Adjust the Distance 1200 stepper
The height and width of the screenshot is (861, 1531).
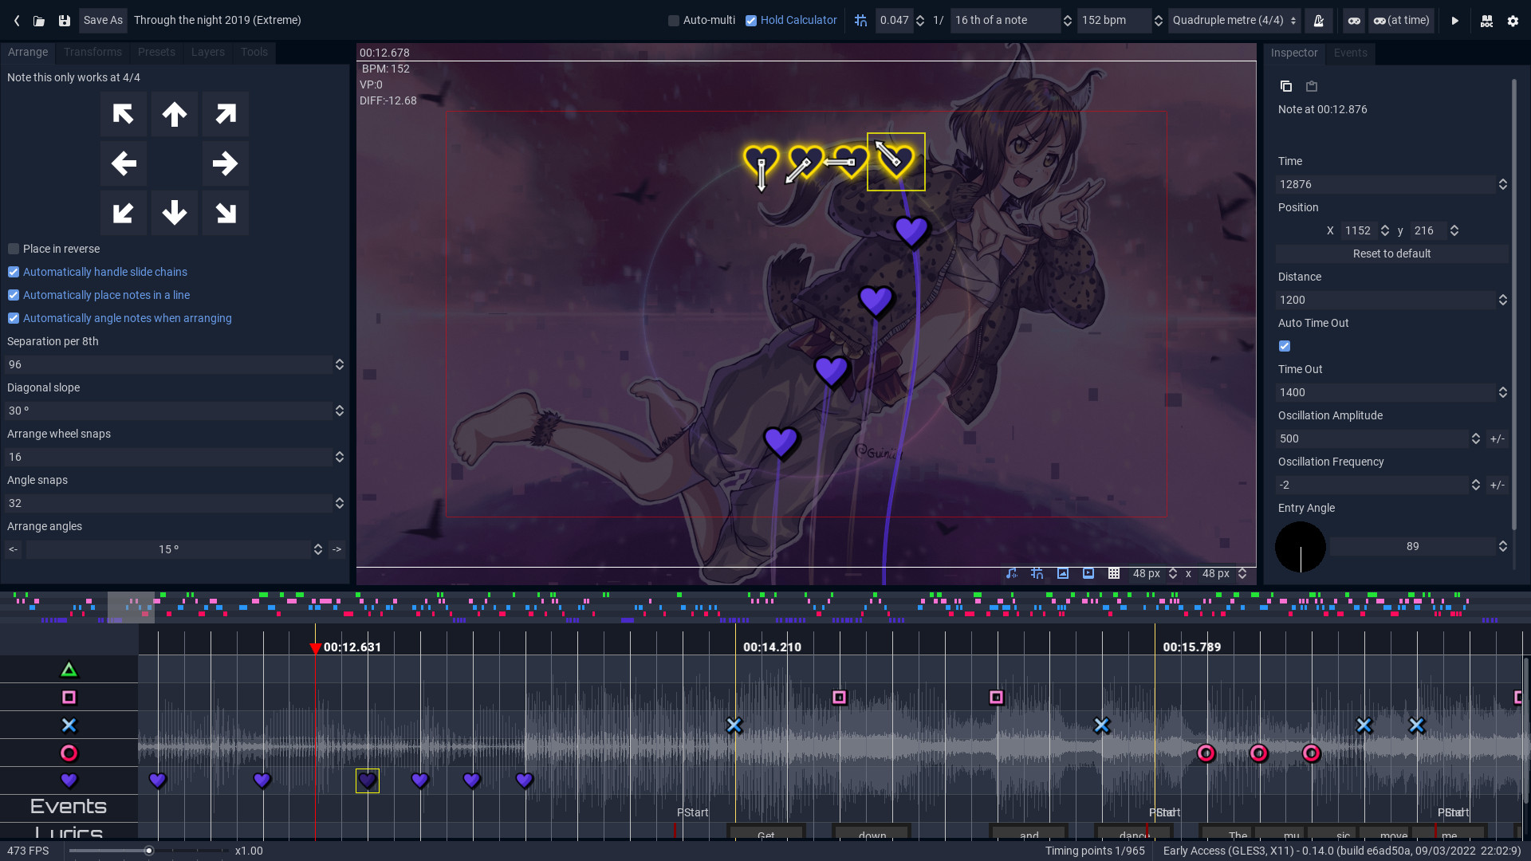coord(1503,301)
